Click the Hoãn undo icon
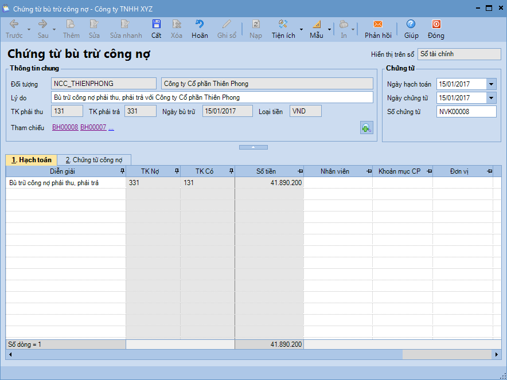Viewport: 507px width, 380px height. [x=200, y=25]
